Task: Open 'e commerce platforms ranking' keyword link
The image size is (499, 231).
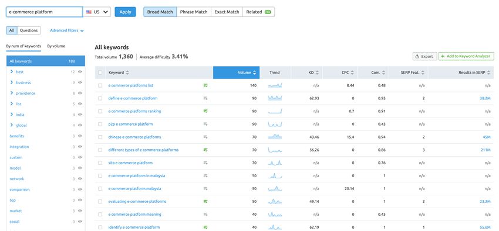Action: click(x=134, y=111)
